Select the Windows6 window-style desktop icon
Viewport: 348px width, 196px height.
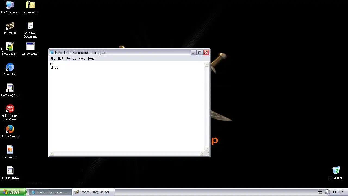[30, 49]
